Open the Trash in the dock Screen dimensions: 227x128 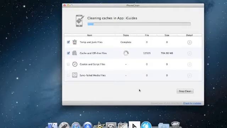175,125
